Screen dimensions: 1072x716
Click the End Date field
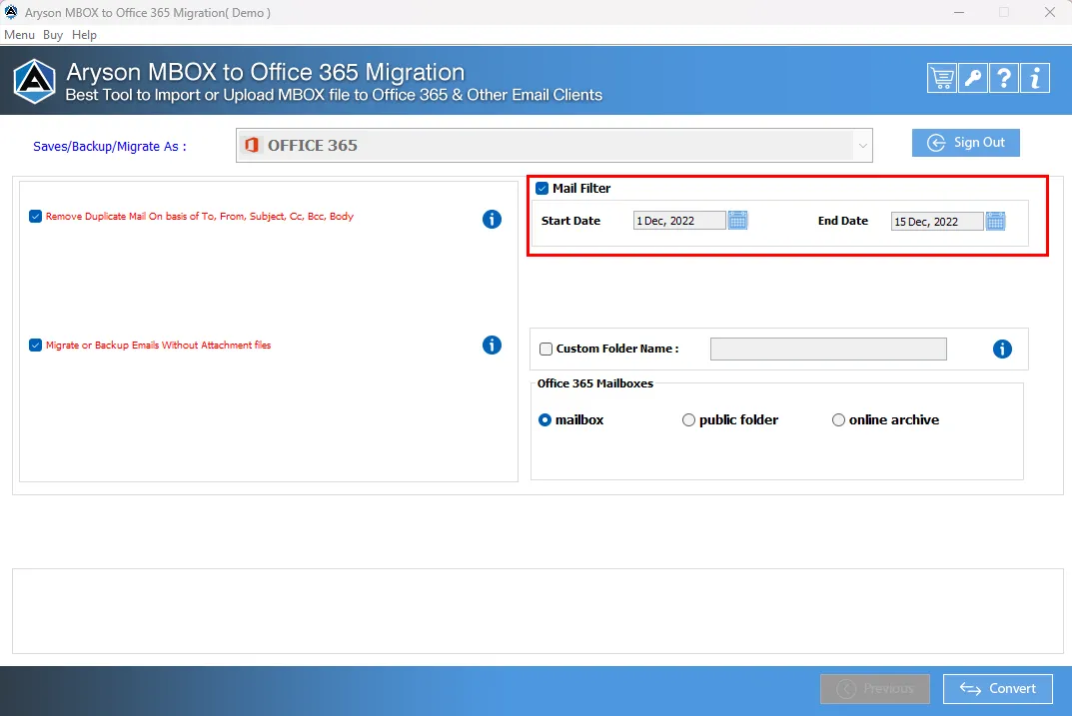pos(937,221)
